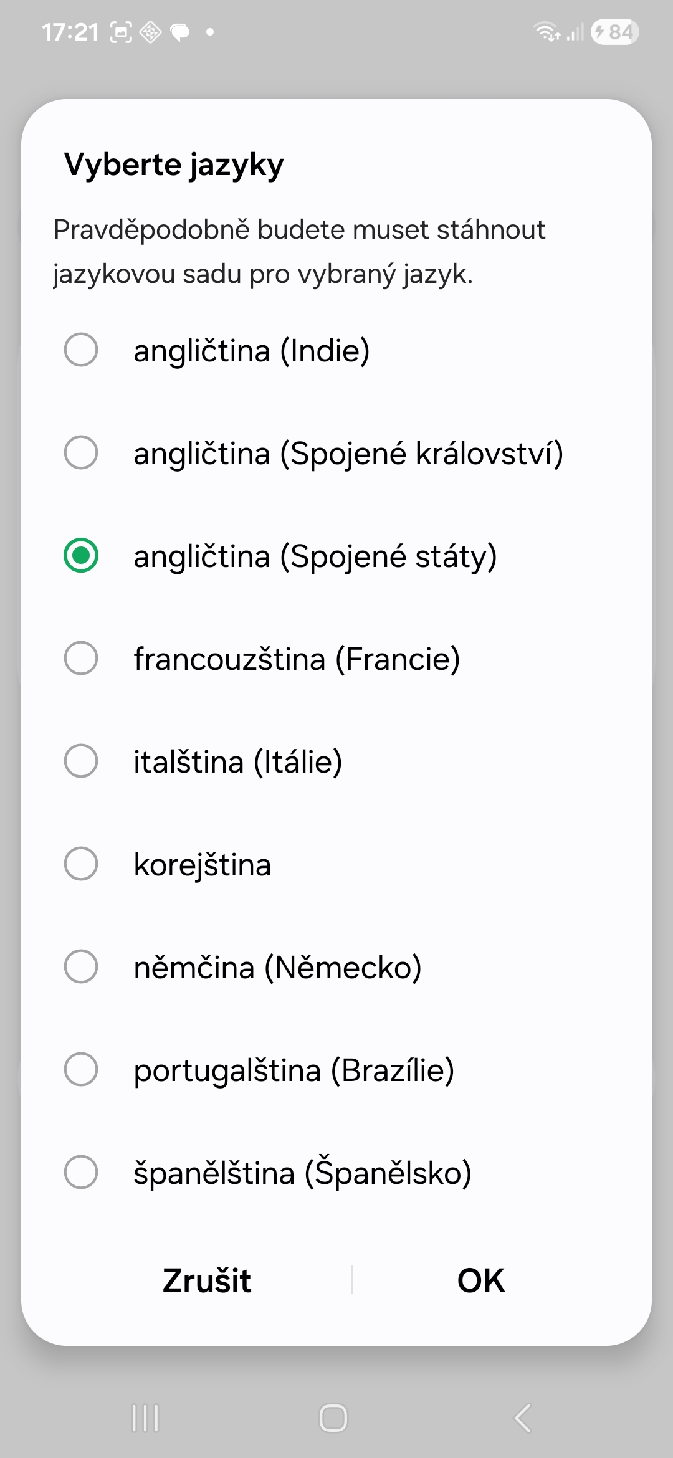Viewport: 673px width, 1458px height.
Task: Tap the battery indicator in status bar
Action: [x=614, y=32]
